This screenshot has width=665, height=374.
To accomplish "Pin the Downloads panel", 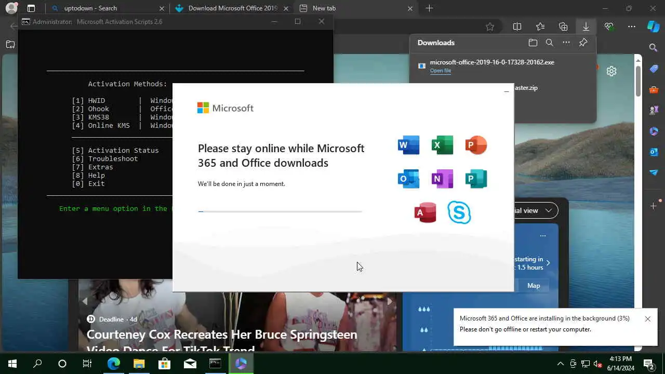I will [583, 43].
